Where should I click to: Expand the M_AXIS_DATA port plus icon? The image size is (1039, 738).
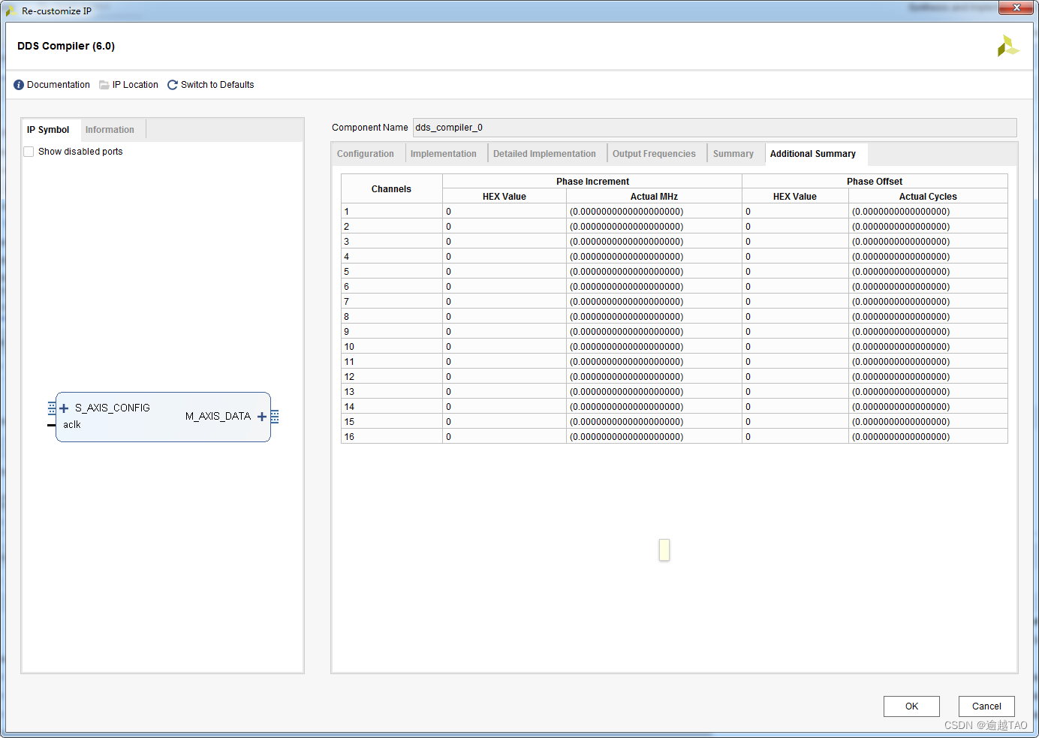(x=262, y=417)
